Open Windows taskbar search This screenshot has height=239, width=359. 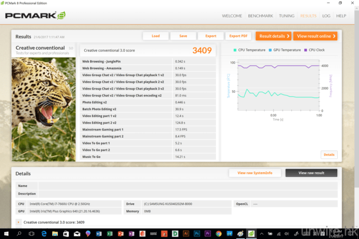click(18, 234)
